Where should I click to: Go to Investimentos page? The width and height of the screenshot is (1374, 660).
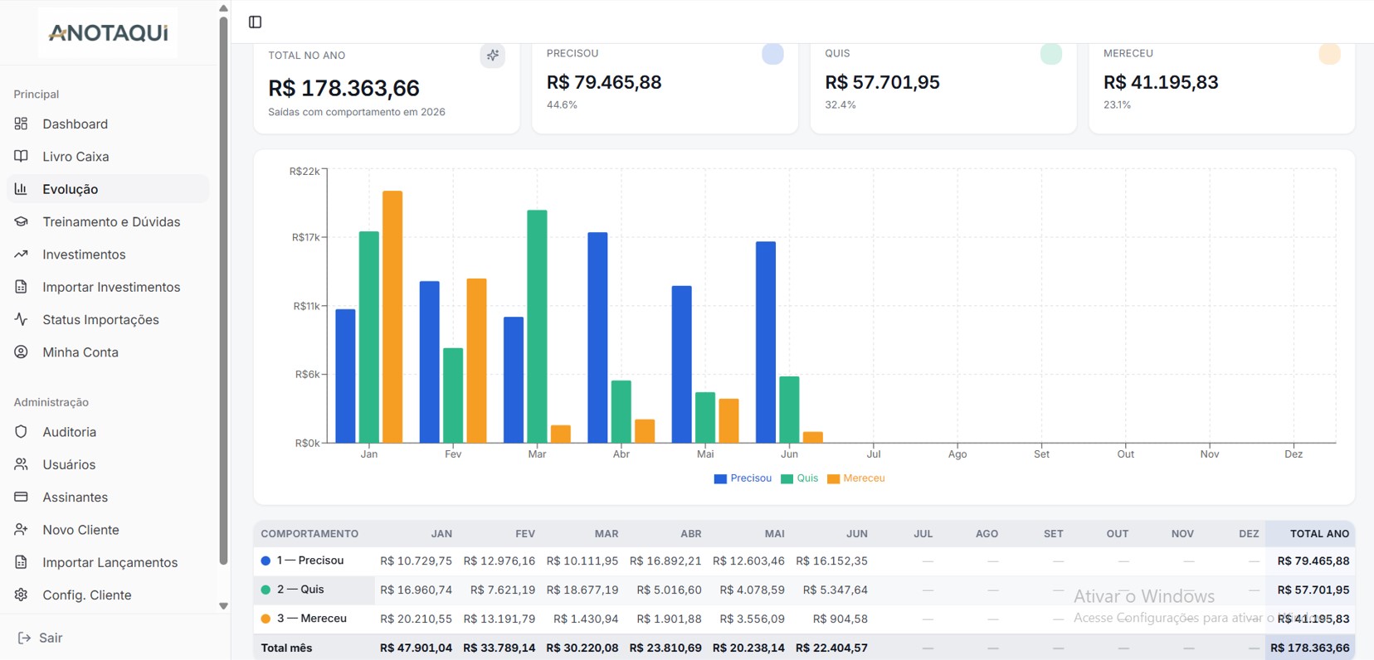108,254
